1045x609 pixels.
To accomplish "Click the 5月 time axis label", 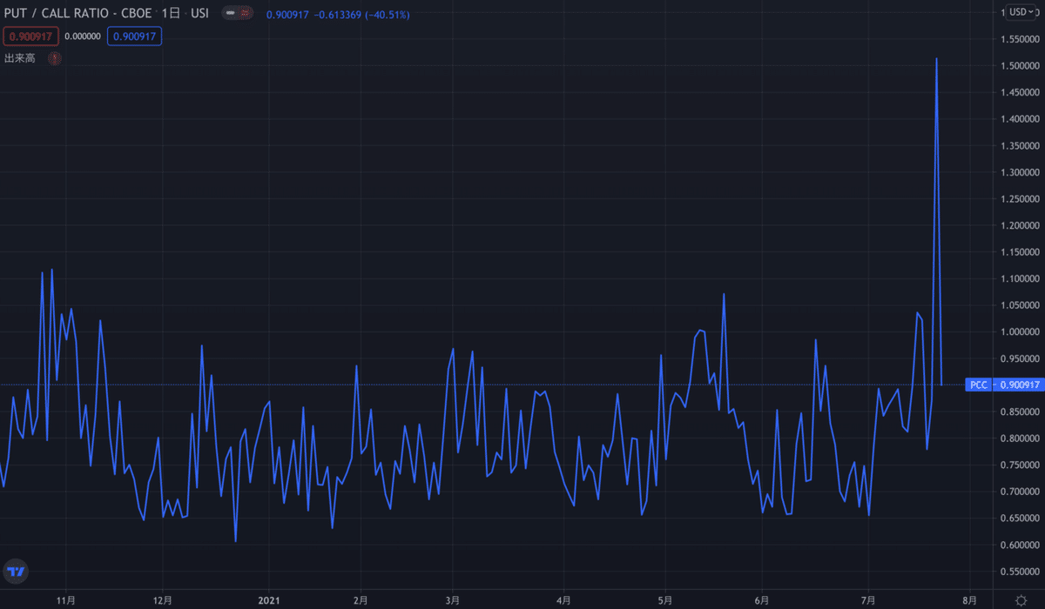I will click(666, 600).
